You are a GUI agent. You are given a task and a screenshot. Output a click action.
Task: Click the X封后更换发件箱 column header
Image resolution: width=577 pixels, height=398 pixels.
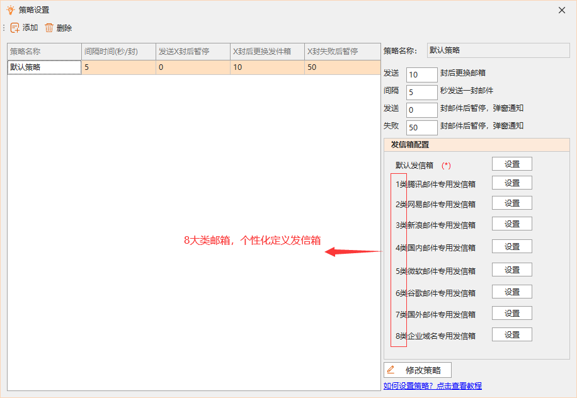pyautogui.click(x=267, y=52)
